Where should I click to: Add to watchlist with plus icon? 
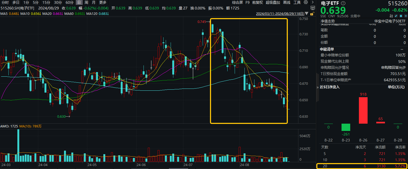406,16
